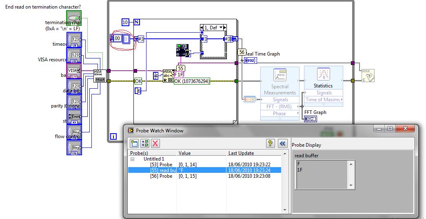The image size is (426, 219).
Task: Select the black hex string conversion node
Action: (182, 50)
